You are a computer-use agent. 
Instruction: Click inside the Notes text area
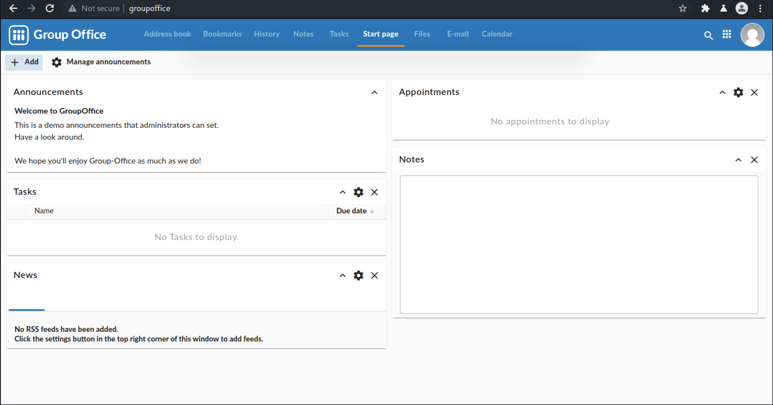tap(579, 244)
